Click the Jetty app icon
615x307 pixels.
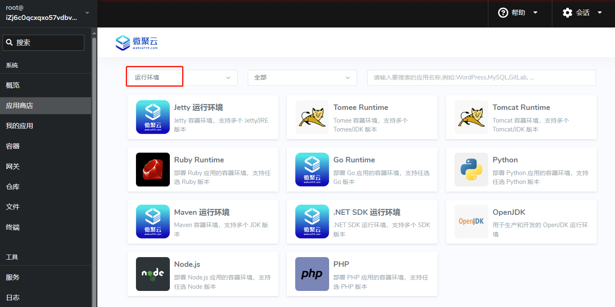[153, 117]
